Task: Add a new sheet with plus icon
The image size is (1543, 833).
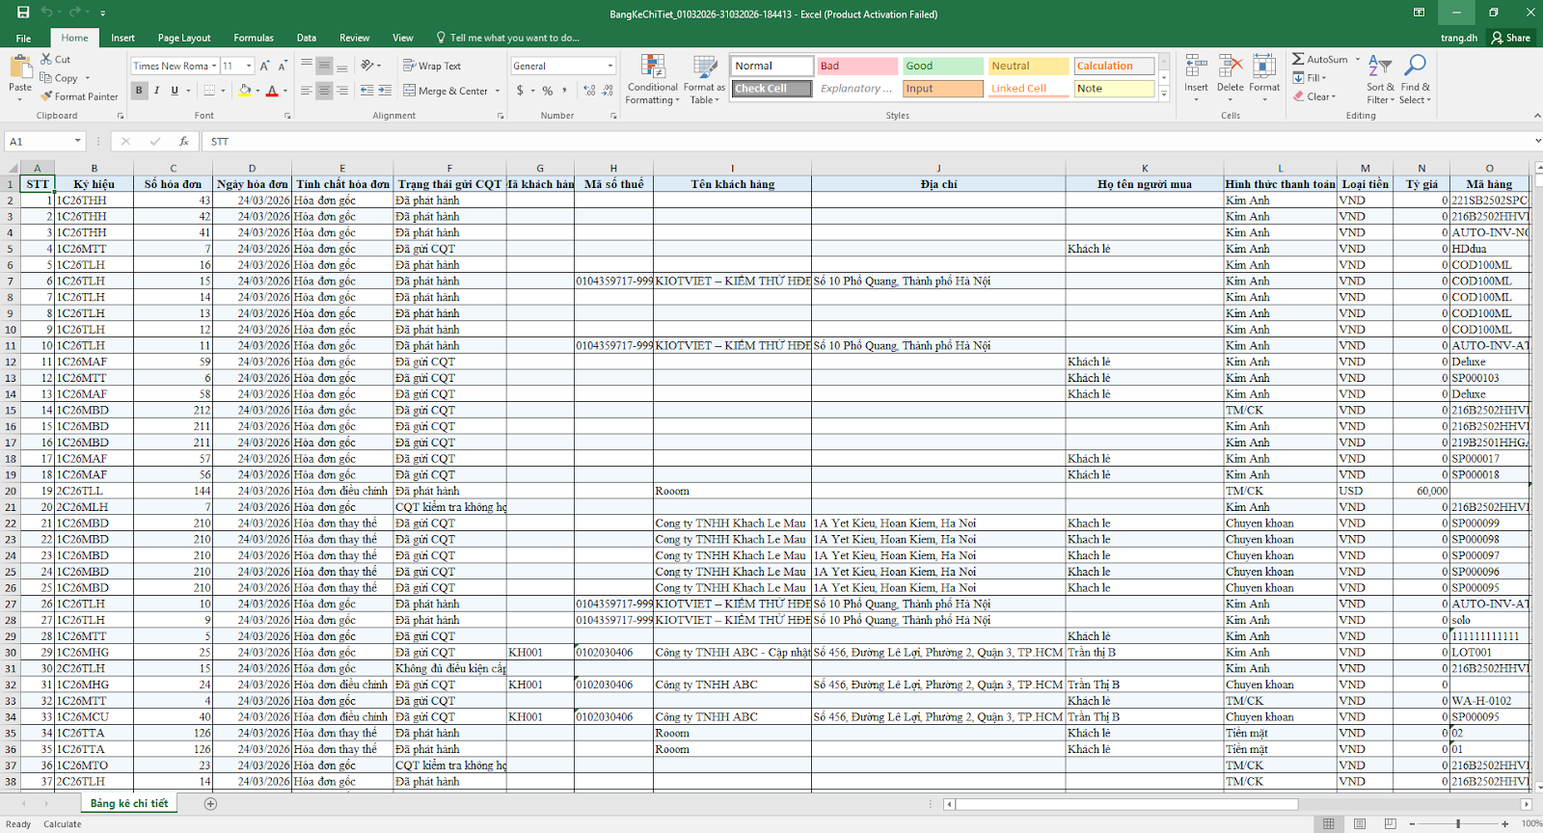Action: coord(210,803)
